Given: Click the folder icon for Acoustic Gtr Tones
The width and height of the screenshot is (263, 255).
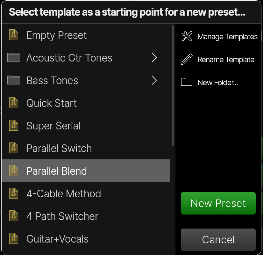Looking at the screenshot, I should point(14,58).
